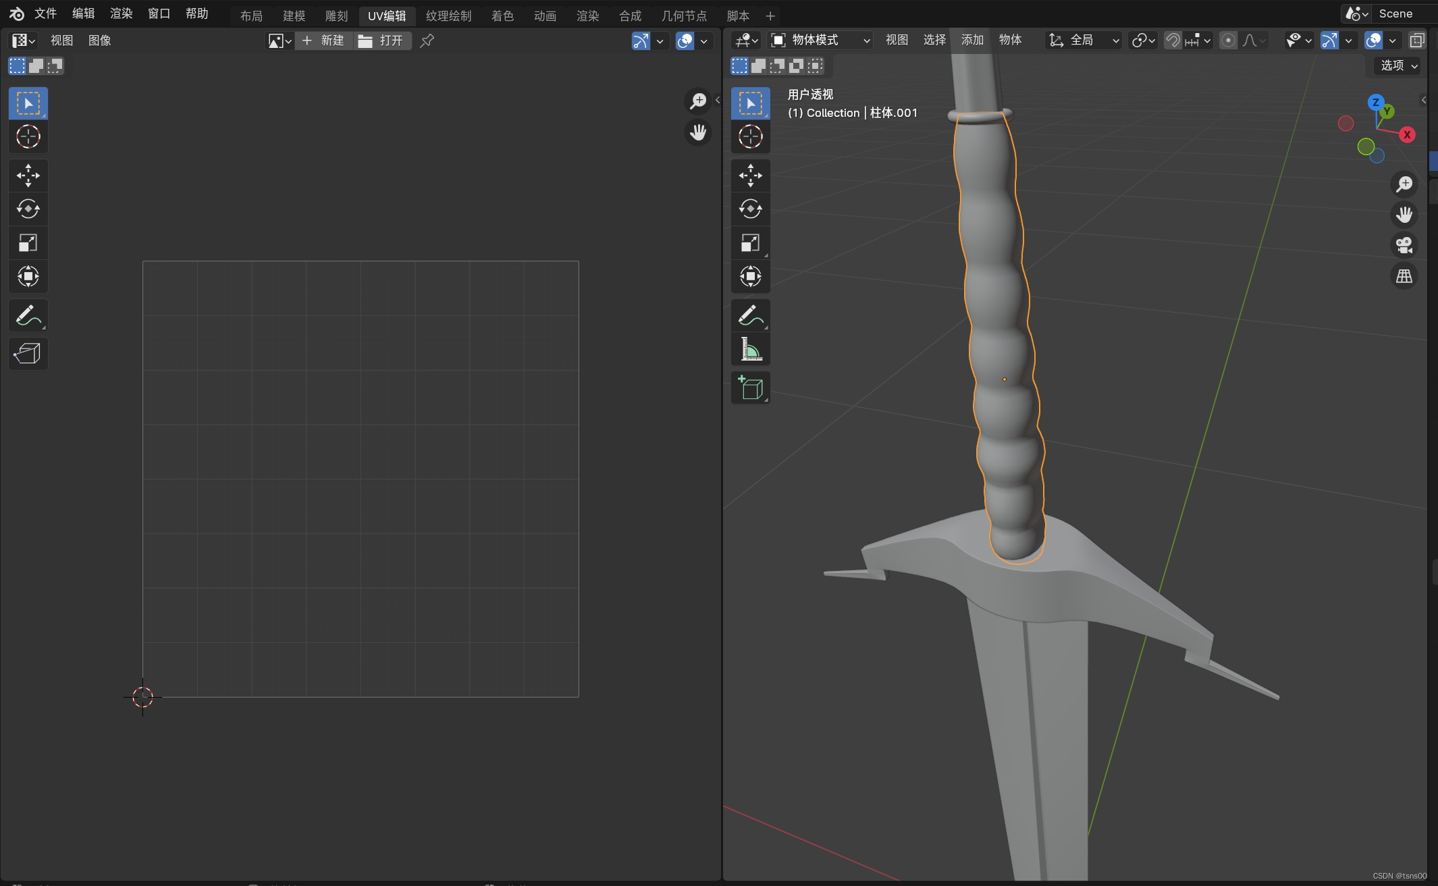Click the red X axis gizmo ball
The width and height of the screenshot is (1438, 886).
pos(1407,135)
